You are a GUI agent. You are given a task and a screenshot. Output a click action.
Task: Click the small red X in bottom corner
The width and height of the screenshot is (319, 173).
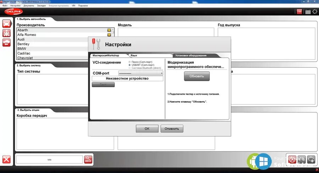(x=317, y=170)
